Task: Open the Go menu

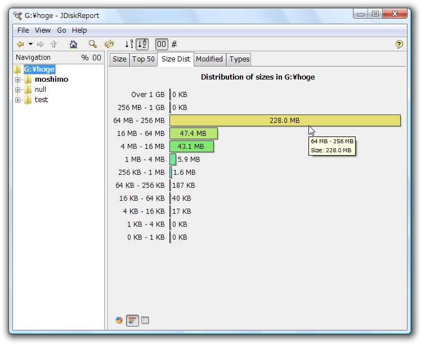Action: (61, 30)
